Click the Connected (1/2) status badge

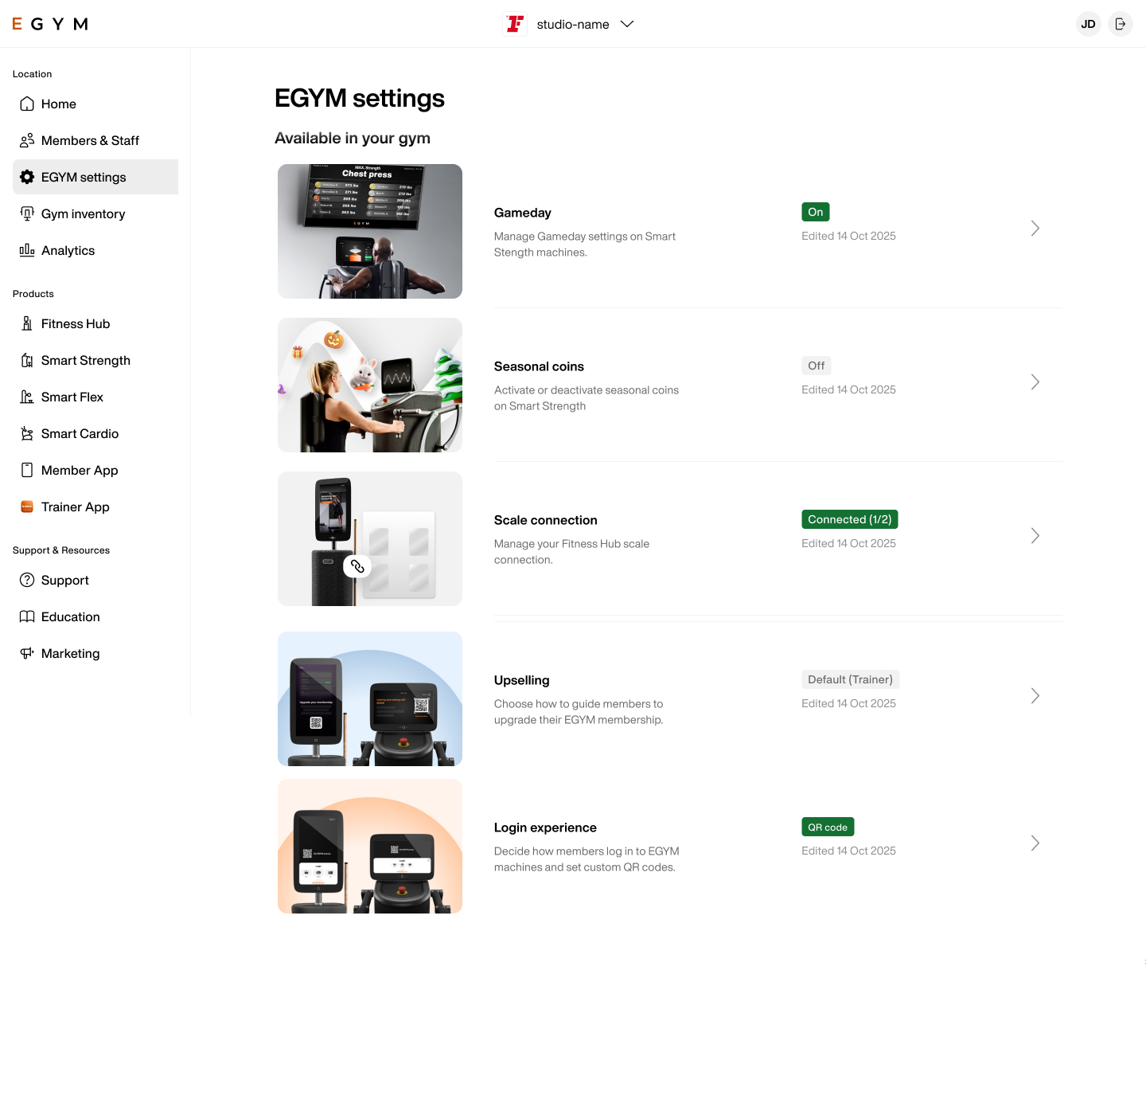850,519
